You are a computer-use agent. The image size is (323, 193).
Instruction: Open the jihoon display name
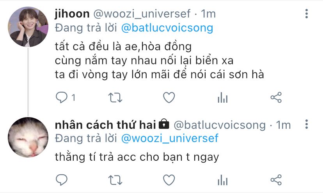[72, 14]
